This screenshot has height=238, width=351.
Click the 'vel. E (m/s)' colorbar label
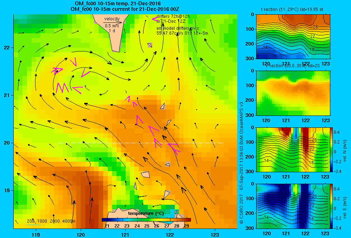(345, 208)
